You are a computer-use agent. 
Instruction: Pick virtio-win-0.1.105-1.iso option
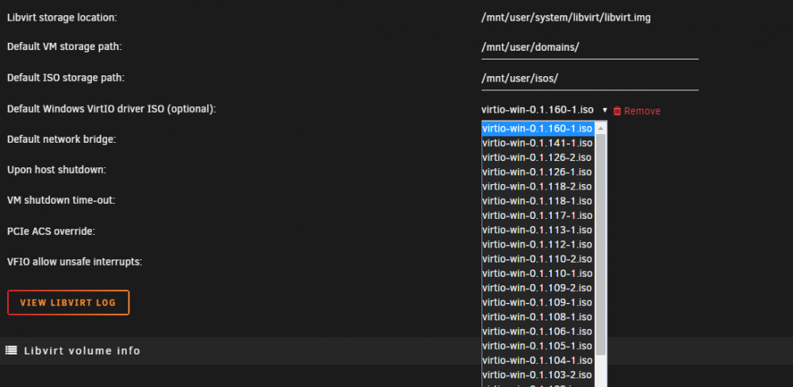pyautogui.click(x=537, y=346)
